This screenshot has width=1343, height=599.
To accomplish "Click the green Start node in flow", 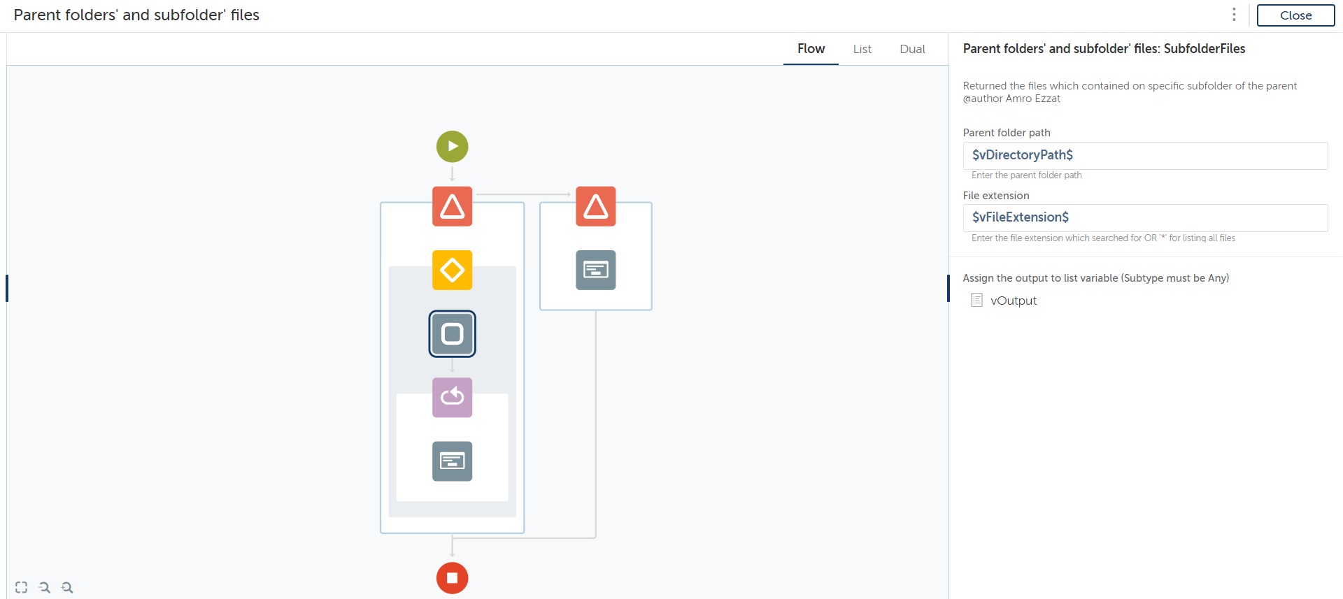I will point(452,147).
